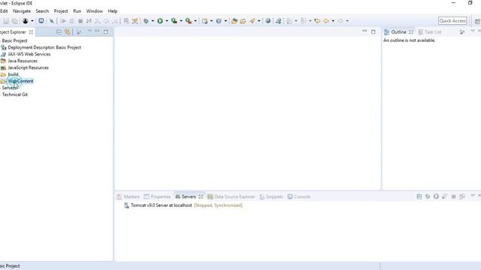Click the Debug bug icon
481x270 pixels.
tap(146, 21)
